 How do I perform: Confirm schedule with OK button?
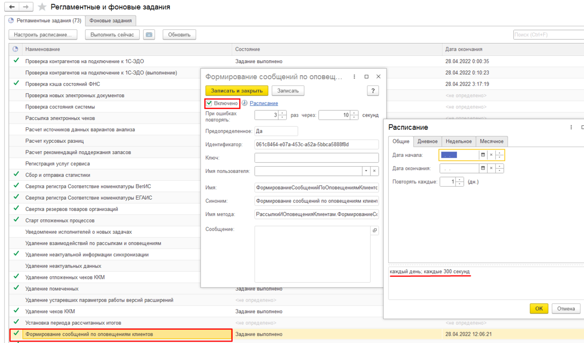click(x=539, y=309)
